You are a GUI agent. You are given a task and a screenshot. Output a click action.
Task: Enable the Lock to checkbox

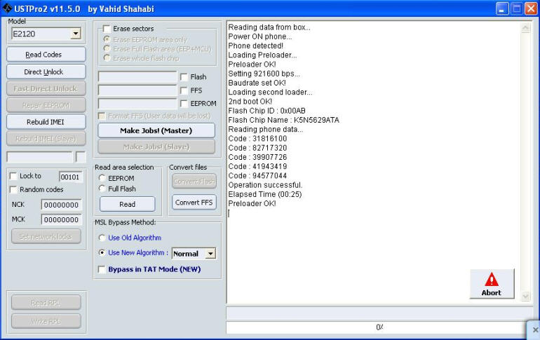point(13,176)
